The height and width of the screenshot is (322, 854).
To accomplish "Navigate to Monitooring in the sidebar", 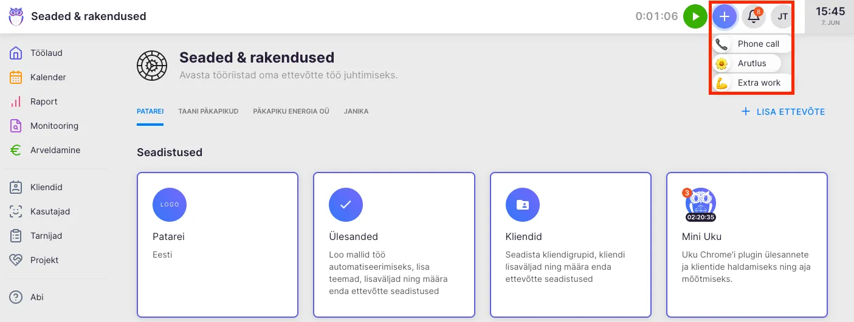I will (x=54, y=126).
